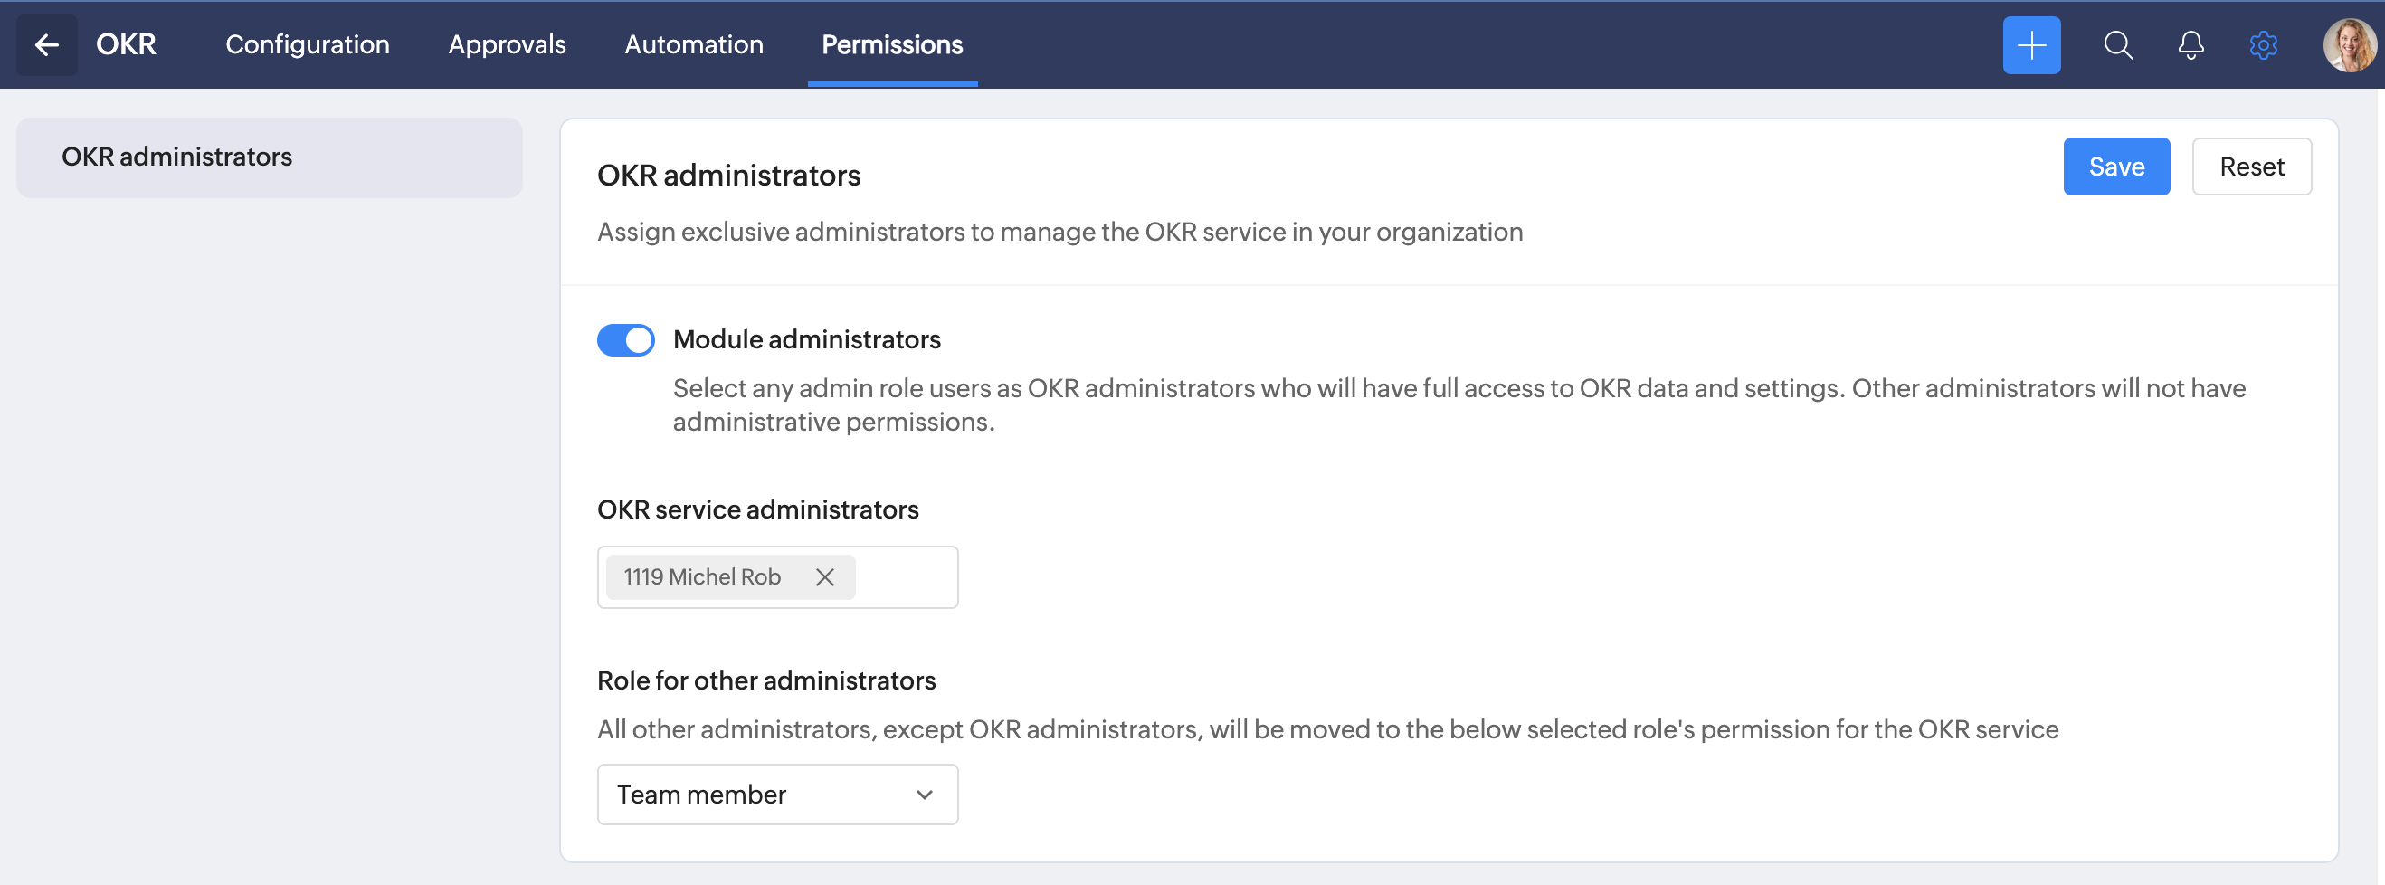Toggle Module administrators switch

(626, 339)
